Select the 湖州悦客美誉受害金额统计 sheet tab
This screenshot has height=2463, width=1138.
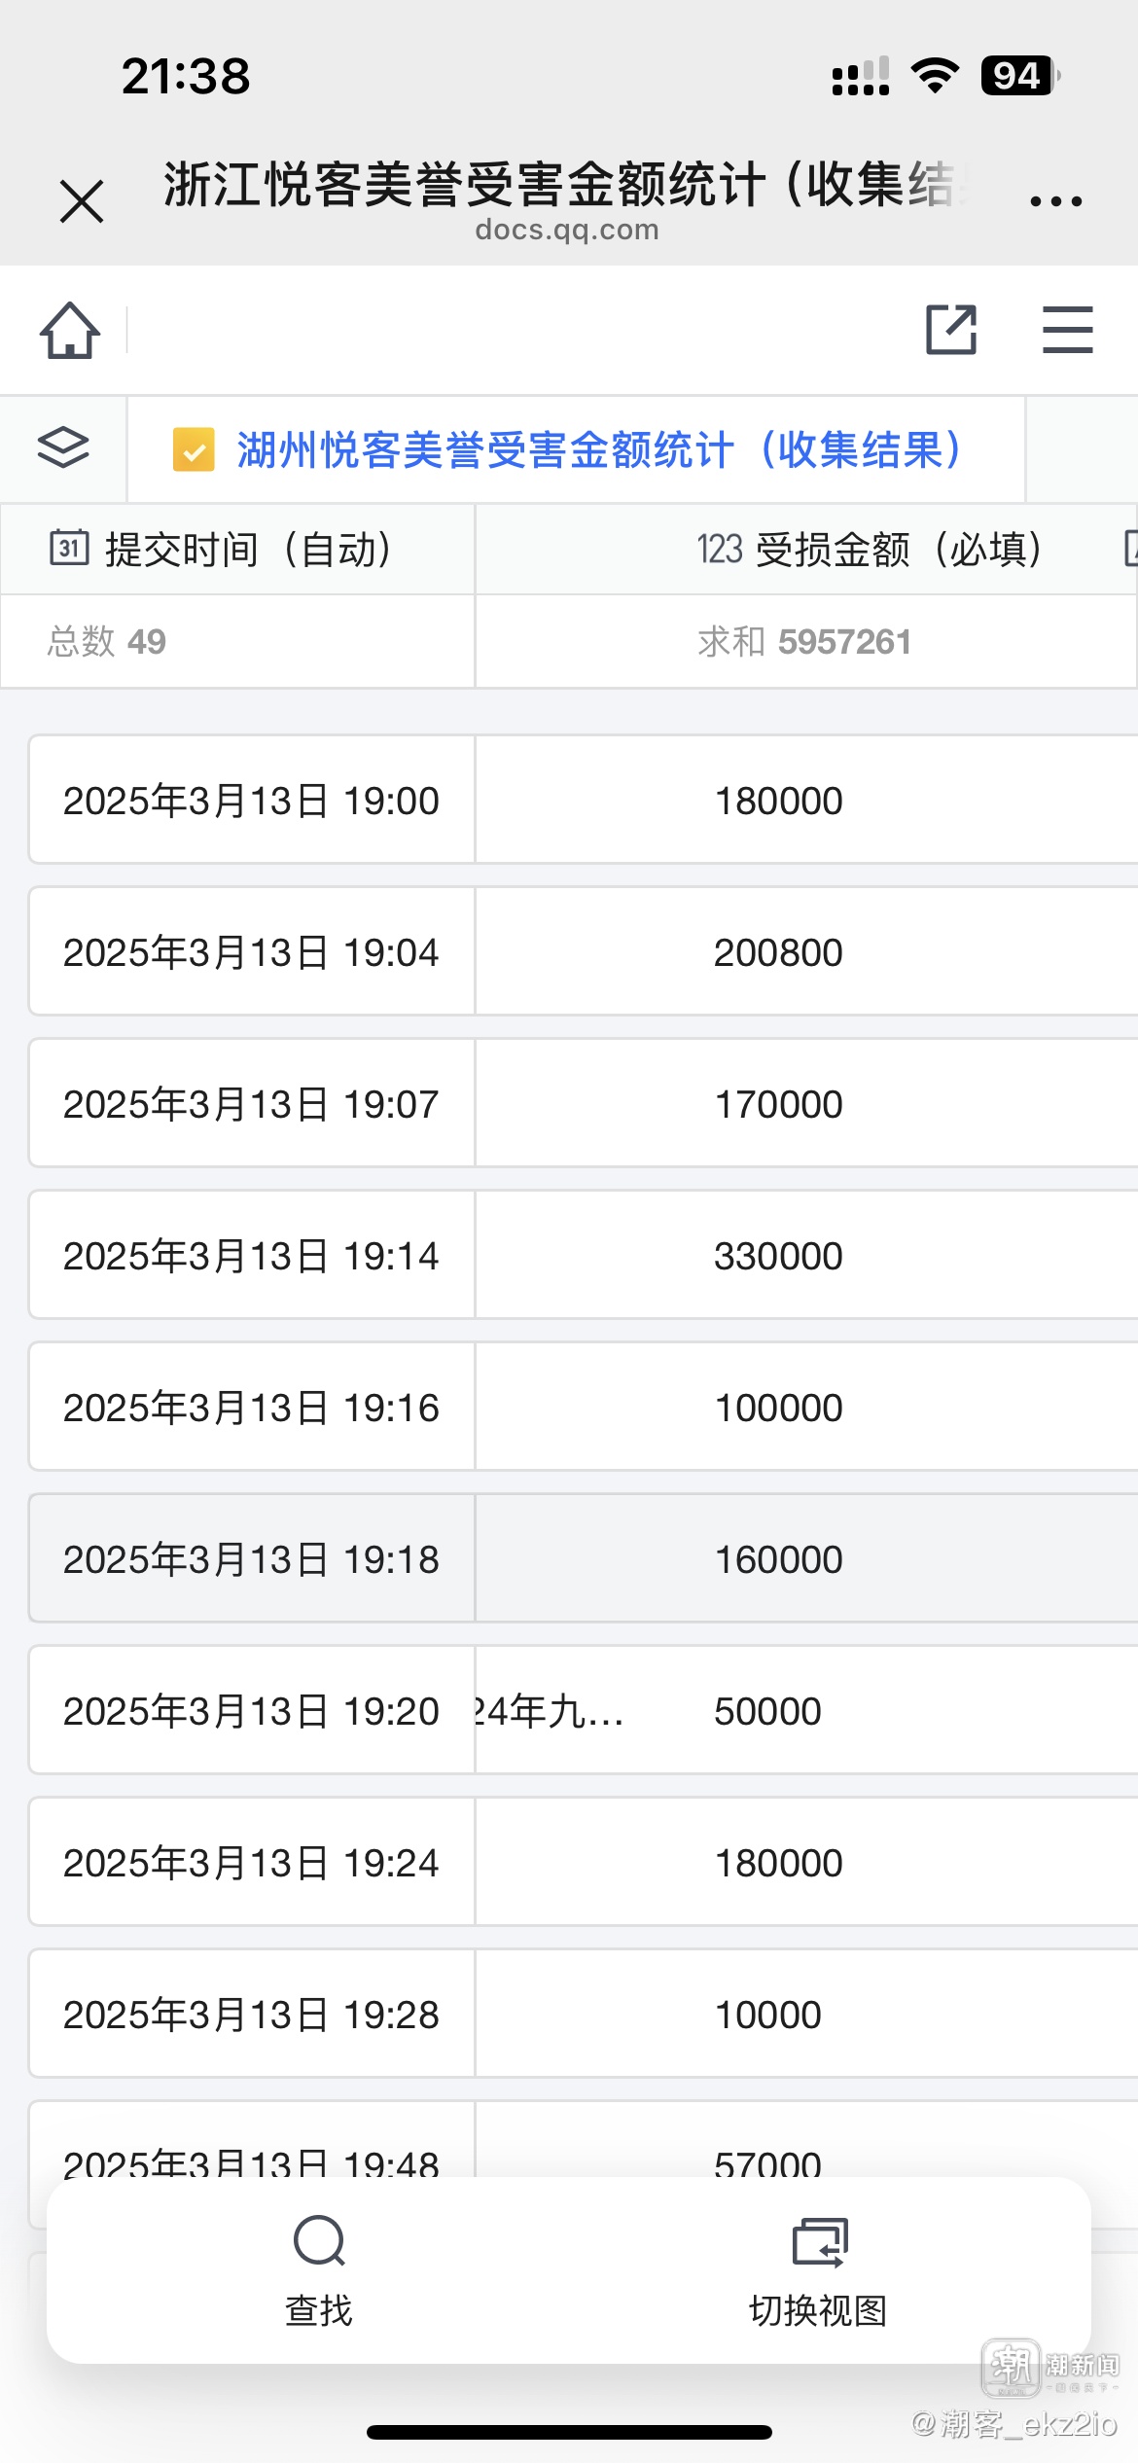pos(597,450)
